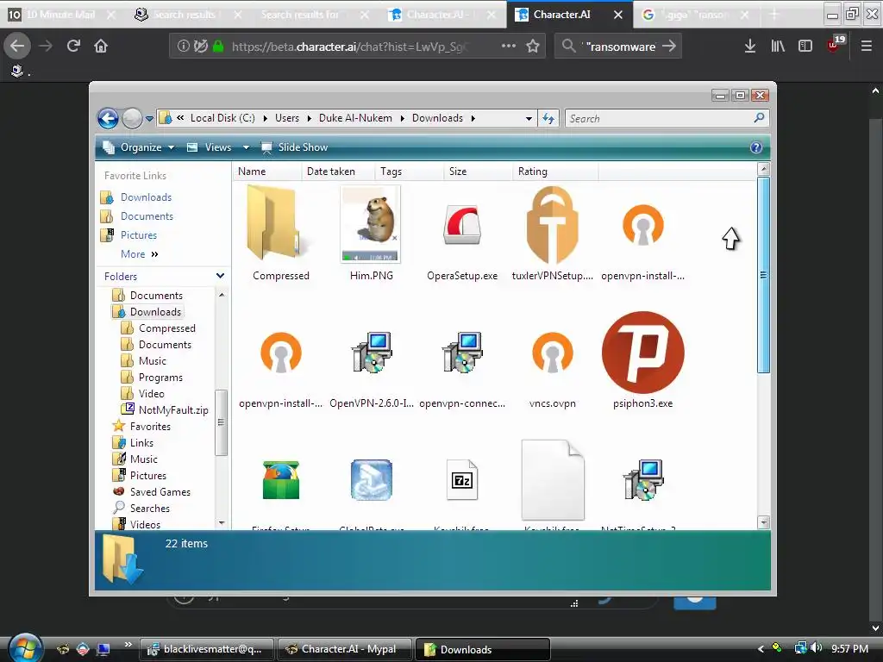This screenshot has height=662, width=883.
Task: Select vncs.ovpn file icon
Action: [552, 353]
